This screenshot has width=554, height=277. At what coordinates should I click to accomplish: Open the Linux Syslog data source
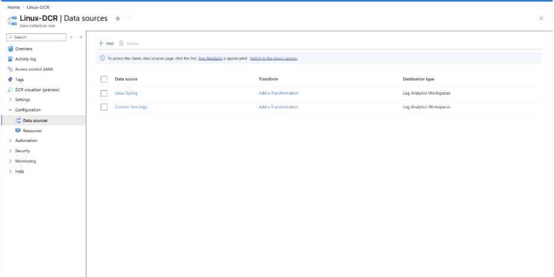click(126, 94)
